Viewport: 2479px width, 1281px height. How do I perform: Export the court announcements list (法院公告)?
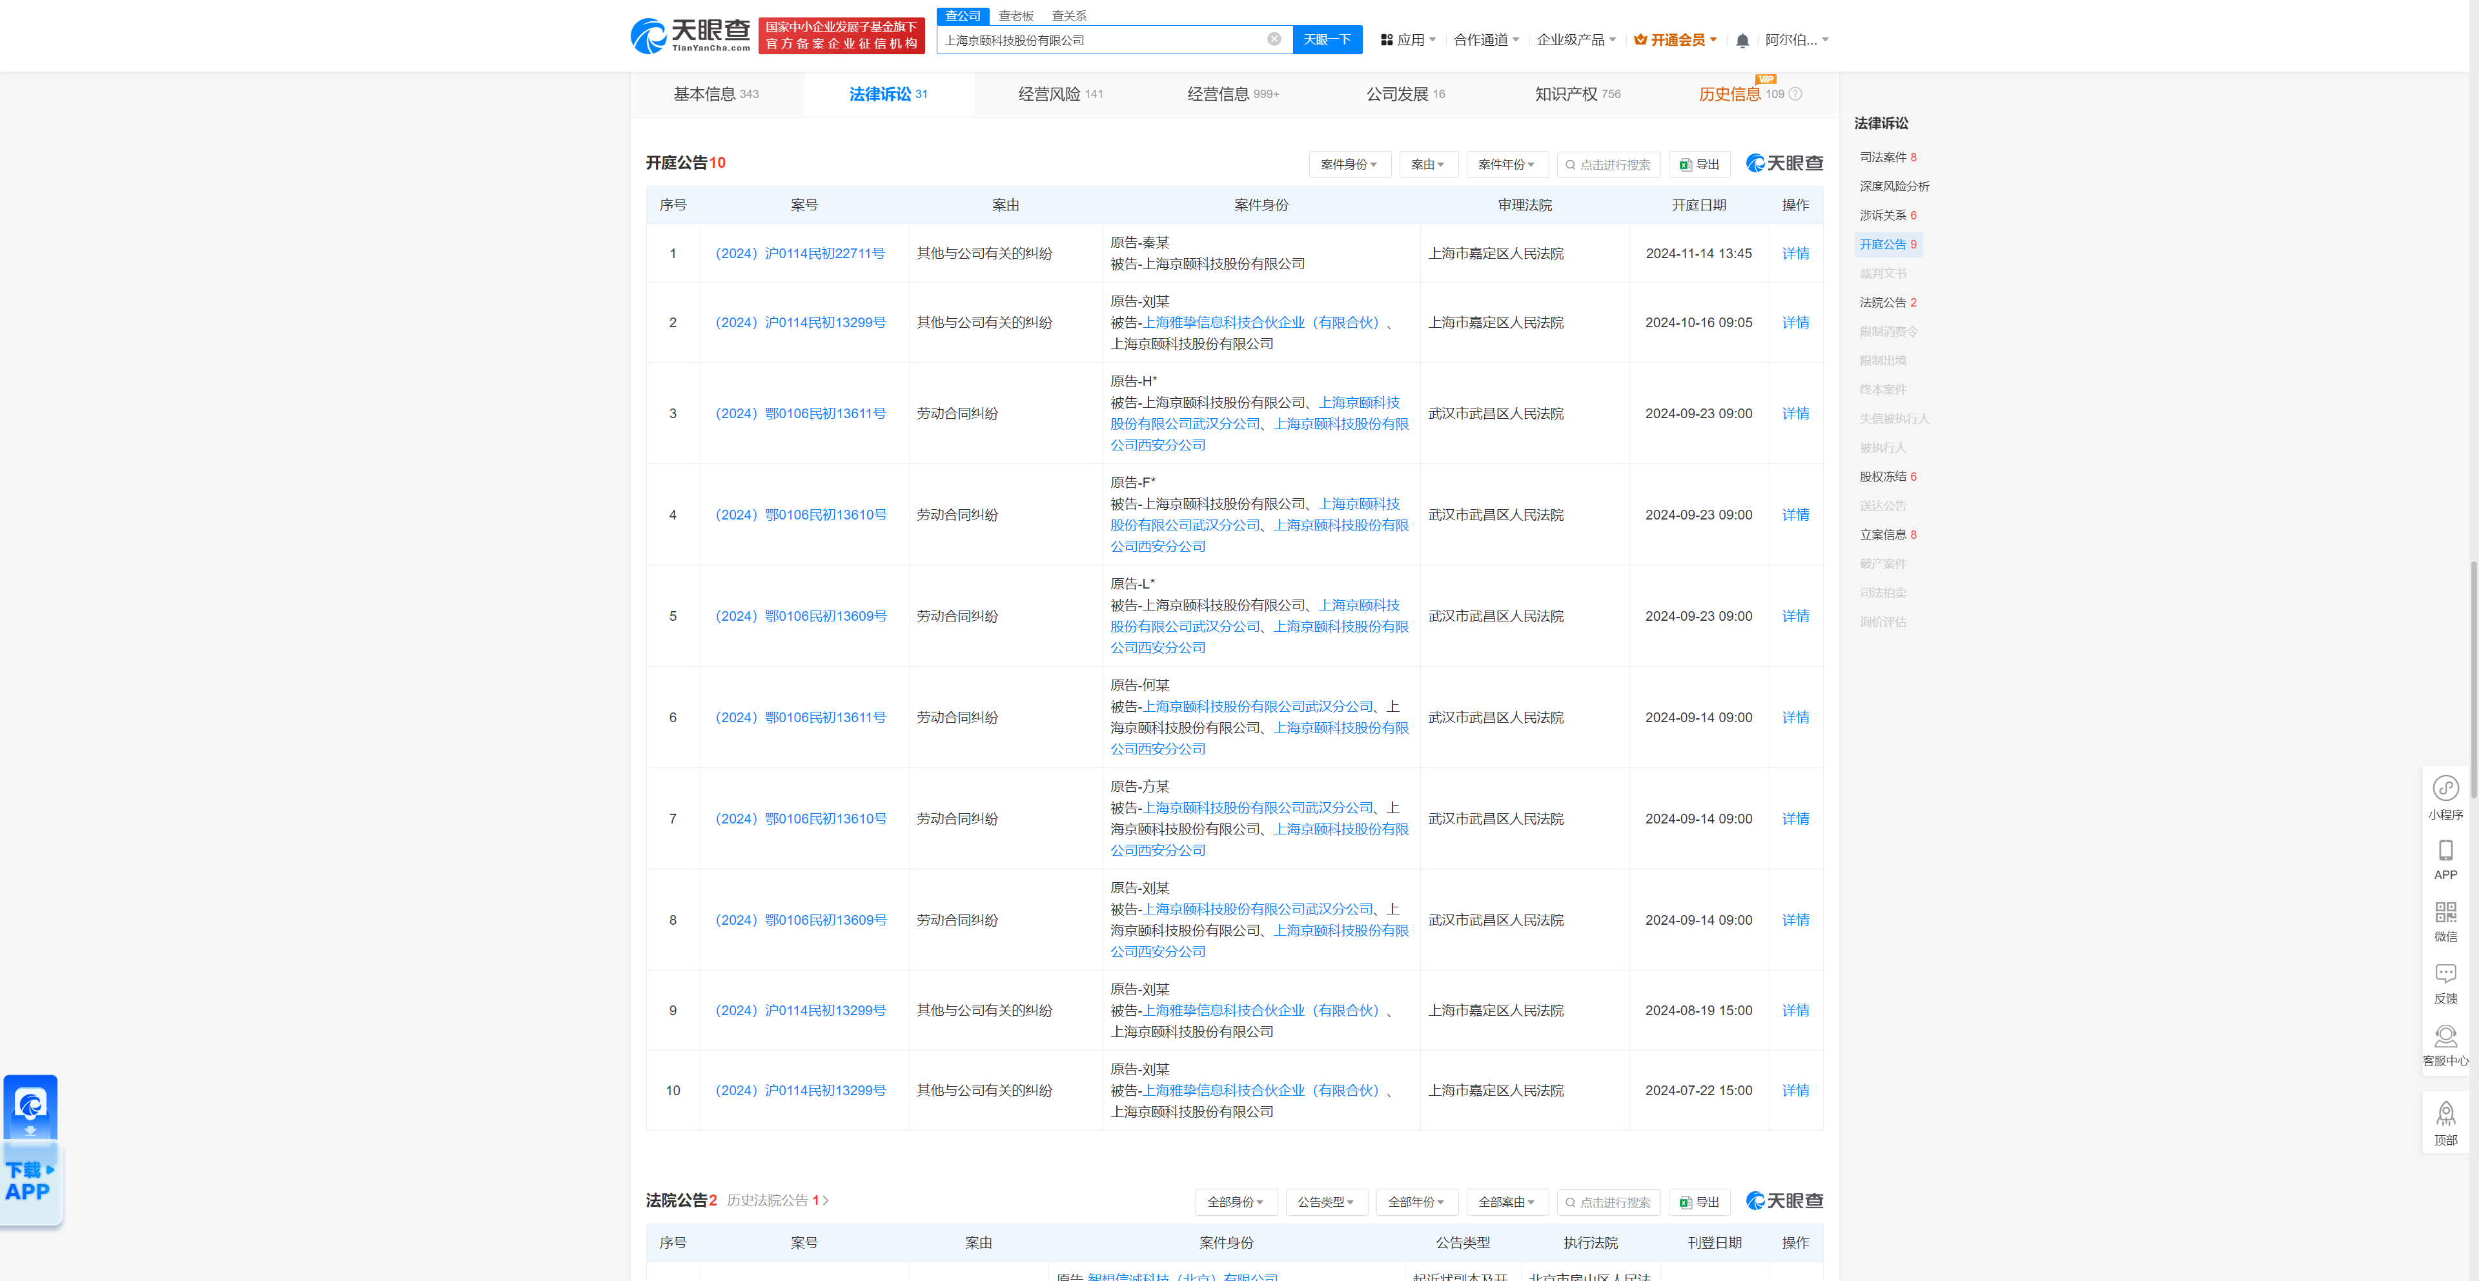pos(1700,1202)
